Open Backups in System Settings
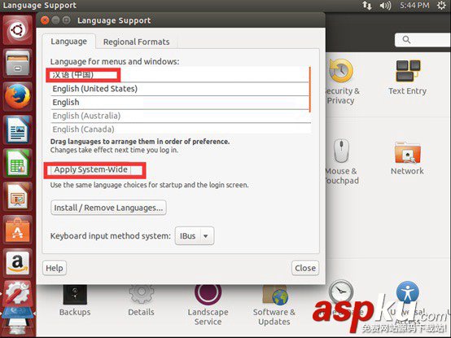This screenshot has height=338, width=451. 75,301
